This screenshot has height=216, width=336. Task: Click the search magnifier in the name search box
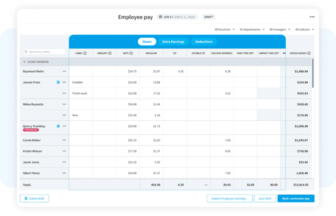click(x=26, y=51)
